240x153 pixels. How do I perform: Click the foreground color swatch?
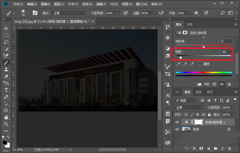click(5, 142)
